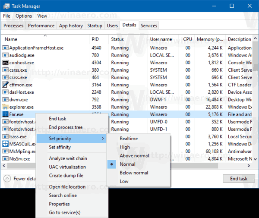Viewport: 259px width, 218px height.
Task: Click Far.exe file manager icon
Action: (x=5, y=114)
